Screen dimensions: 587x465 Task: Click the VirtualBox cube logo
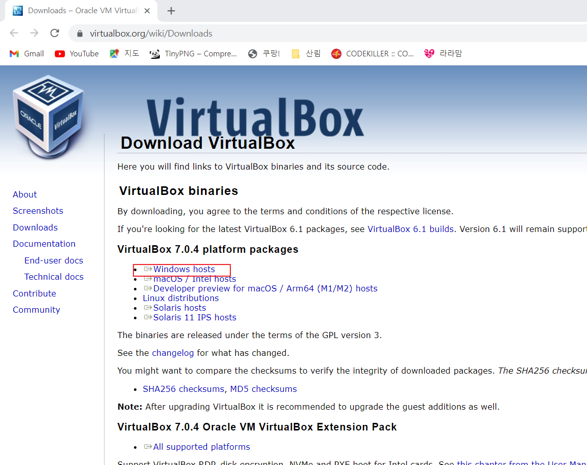coord(49,117)
